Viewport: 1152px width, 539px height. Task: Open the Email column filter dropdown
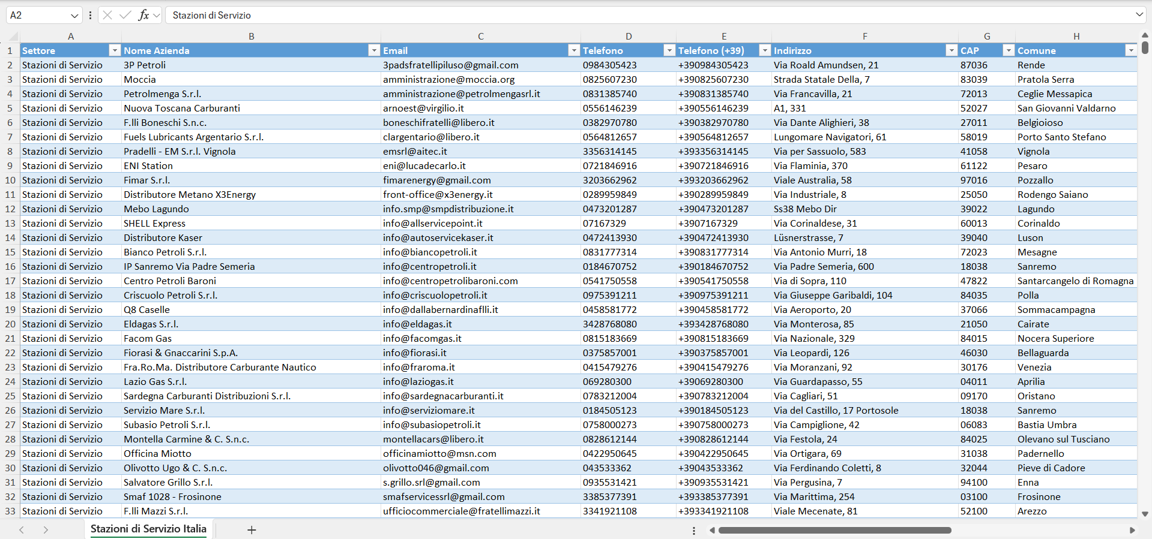(574, 50)
